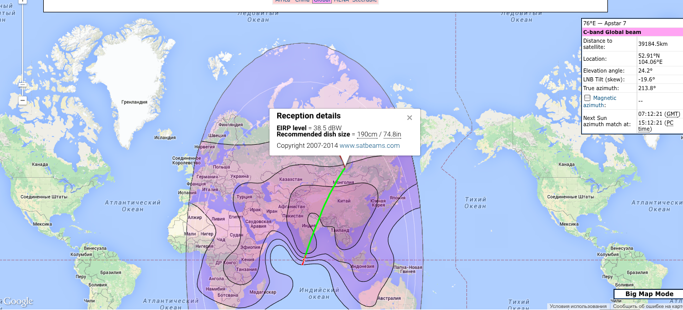This screenshot has width=683, height=310.
Task: Click the map zoom slider handle
Action: point(22,84)
